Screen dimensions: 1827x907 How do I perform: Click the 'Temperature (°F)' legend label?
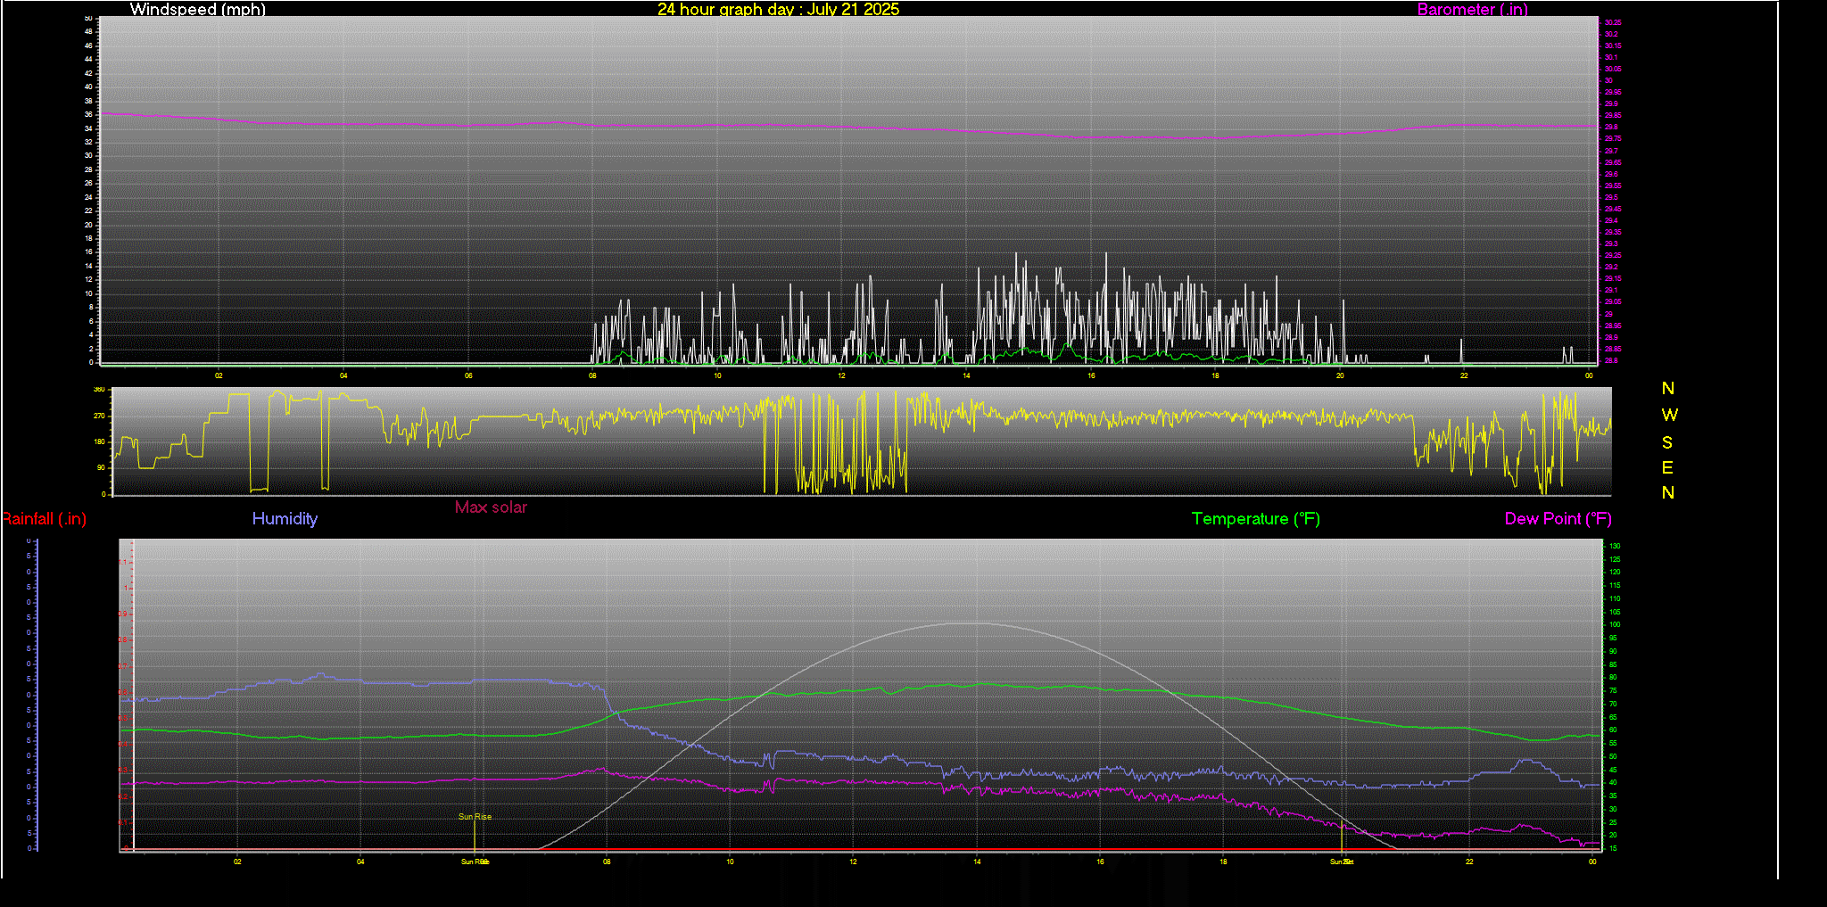1255,518
